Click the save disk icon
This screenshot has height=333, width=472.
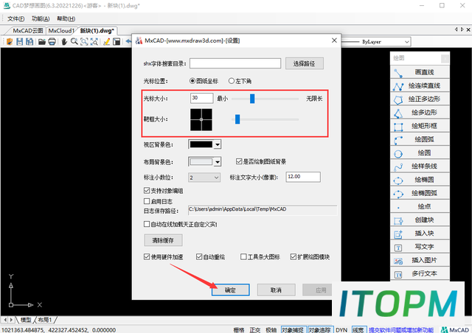tap(20, 41)
